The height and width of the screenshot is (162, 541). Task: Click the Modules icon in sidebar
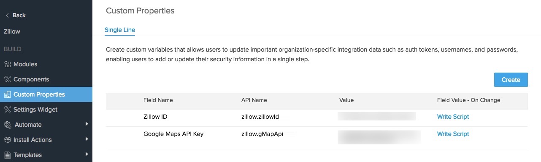pos(7,64)
